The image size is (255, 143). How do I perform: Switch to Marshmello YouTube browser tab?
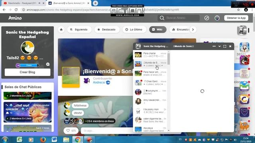(22, 3)
